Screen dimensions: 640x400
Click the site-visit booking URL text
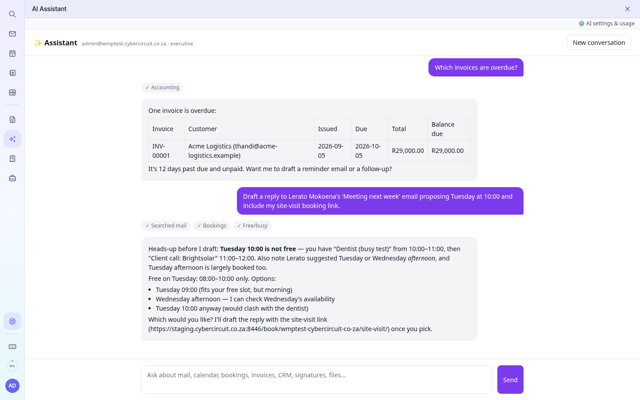(269, 329)
